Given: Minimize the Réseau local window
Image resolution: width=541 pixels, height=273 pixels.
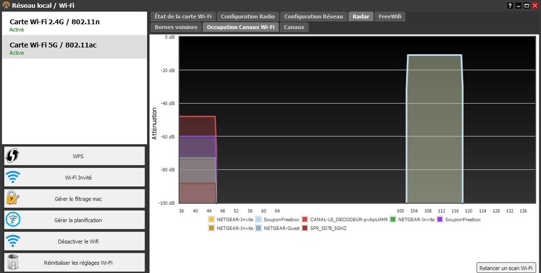Looking at the screenshot, I should [x=518, y=5].
